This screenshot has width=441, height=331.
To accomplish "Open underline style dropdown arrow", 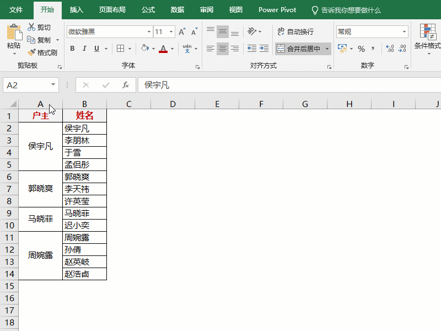I will (106, 49).
